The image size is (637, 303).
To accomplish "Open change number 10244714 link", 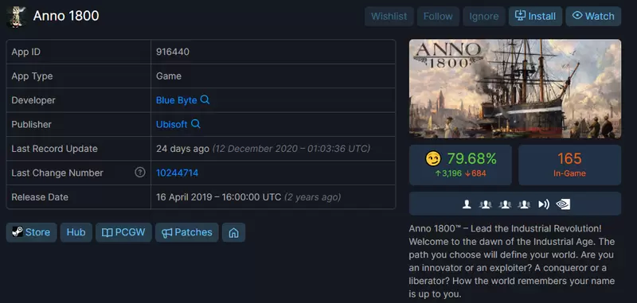I will [x=177, y=173].
